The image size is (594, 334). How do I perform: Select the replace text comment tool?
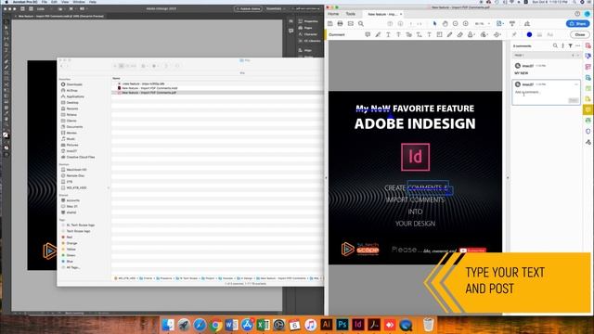click(408, 34)
